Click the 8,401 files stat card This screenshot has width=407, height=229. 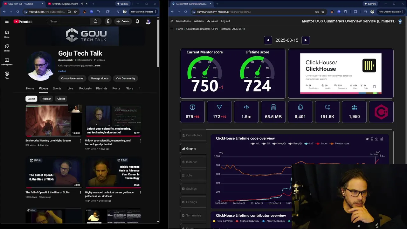pos(300,112)
